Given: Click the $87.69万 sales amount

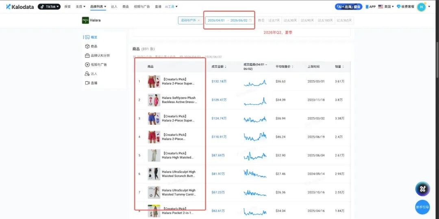Looking at the screenshot, I should coord(218,155).
